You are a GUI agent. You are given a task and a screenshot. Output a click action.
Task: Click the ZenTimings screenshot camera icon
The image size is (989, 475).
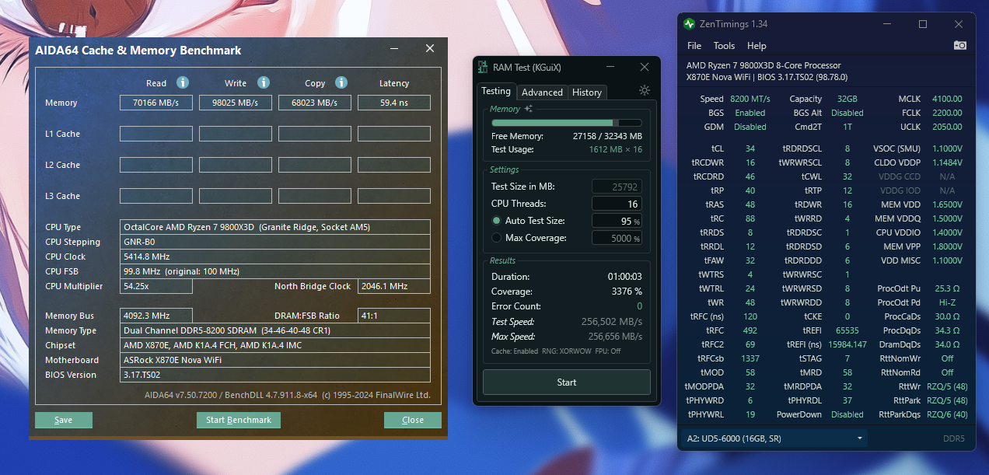pos(959,46)
